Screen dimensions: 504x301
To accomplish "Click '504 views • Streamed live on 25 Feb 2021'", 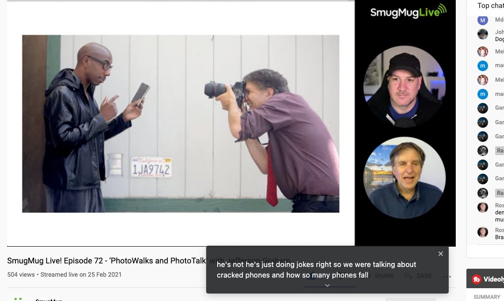I will [x=64, y=274].
